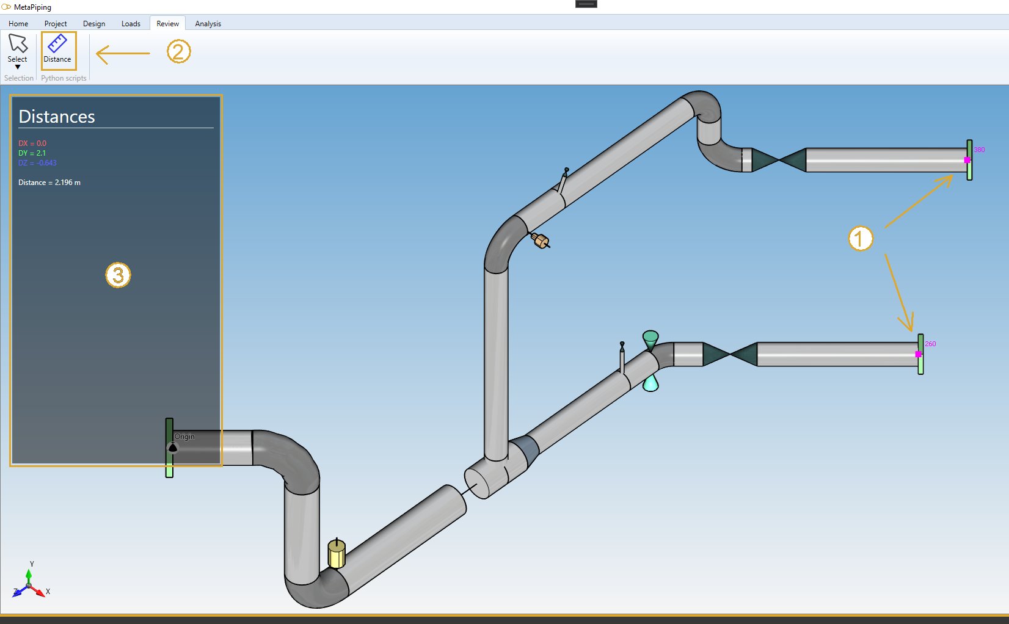
Task: Open the Analysis tab
Action: tap(208, 23)
